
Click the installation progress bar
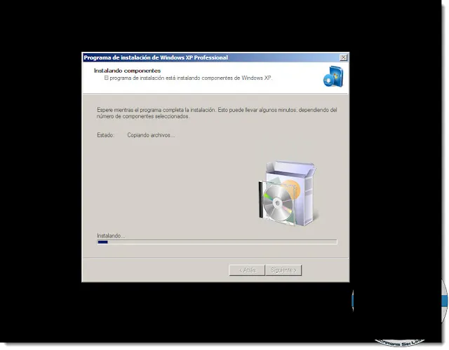click(217, 242)
